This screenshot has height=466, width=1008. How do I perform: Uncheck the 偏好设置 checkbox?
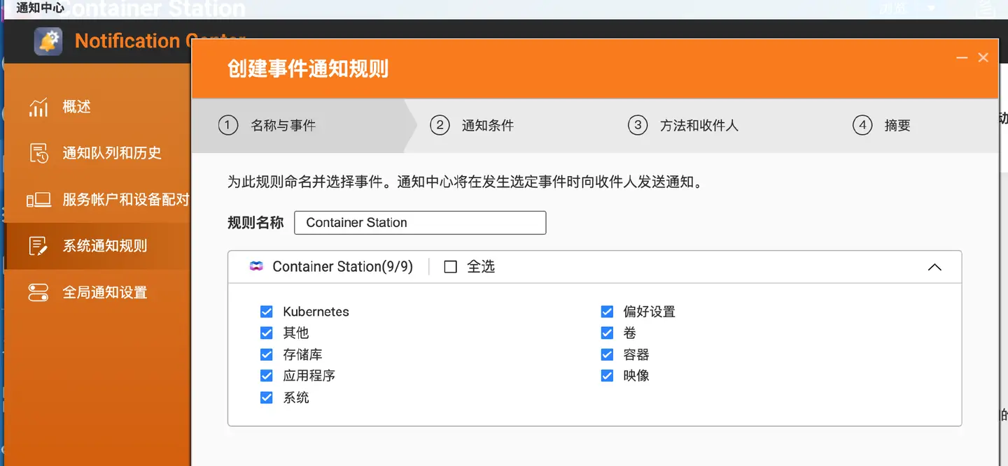[607, 312]
